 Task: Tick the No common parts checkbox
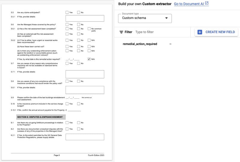click(89, 29)
